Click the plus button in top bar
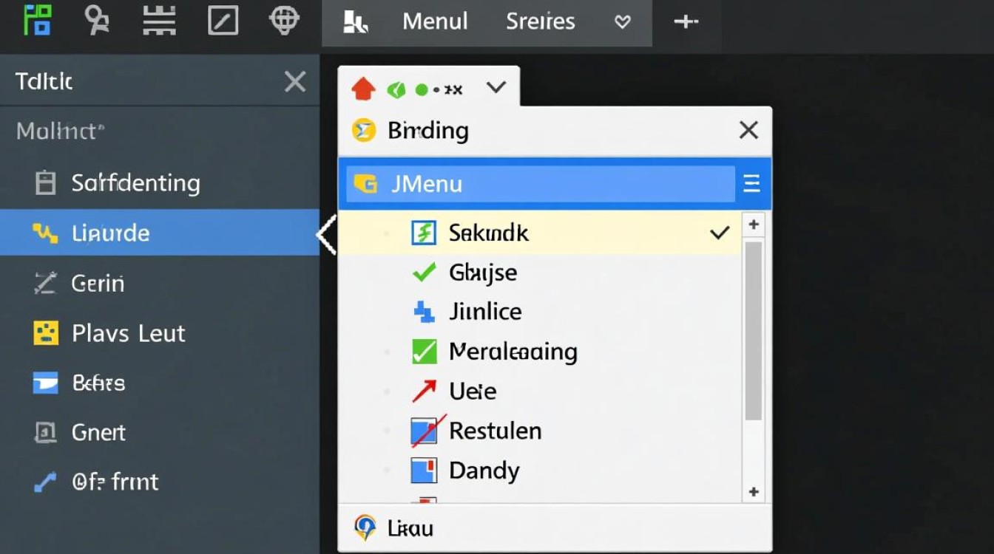The width and height of the screenshot is (994, 554). (x=686, y=21)
